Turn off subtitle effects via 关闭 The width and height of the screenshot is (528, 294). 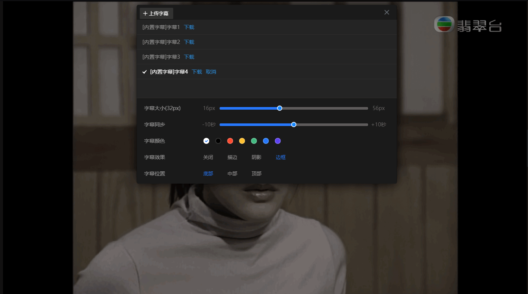coord(208,157)
